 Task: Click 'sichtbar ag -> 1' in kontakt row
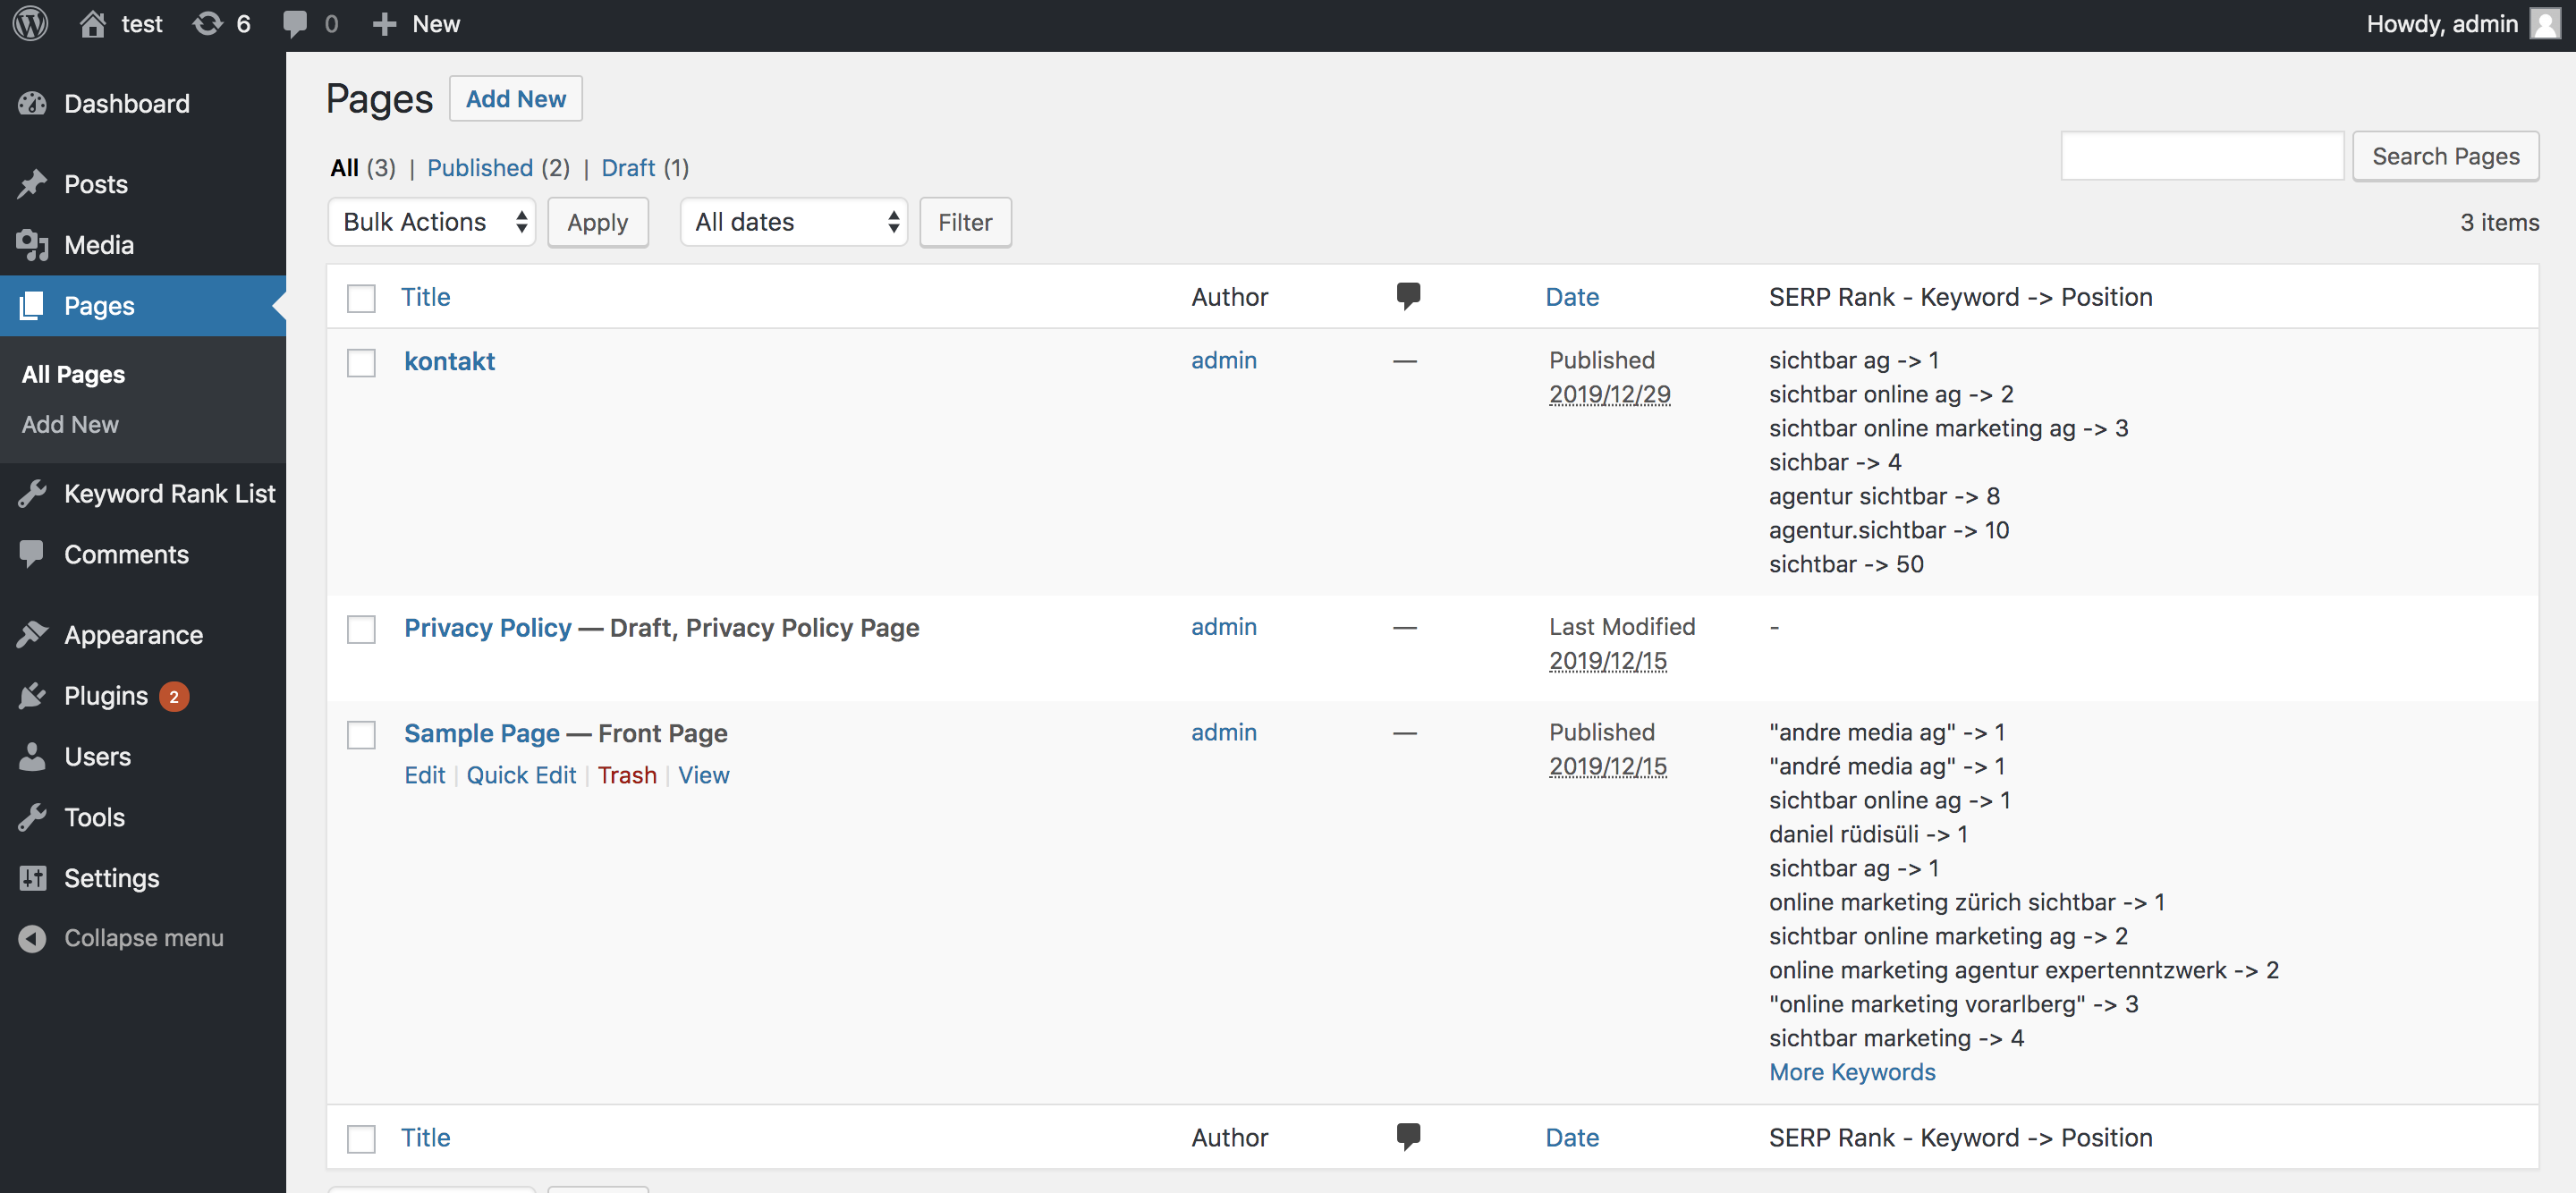point(1853,360)
